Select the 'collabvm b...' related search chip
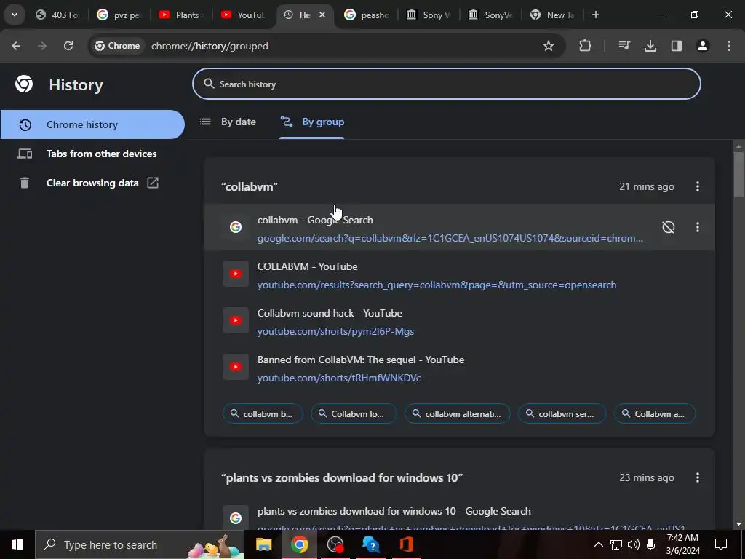The width and height of the screenshot is (745, 559). point(262,413)
